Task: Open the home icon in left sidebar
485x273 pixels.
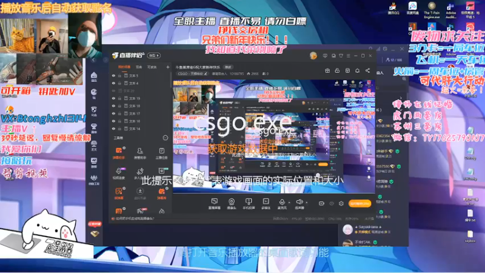Action: click(94, 76)
